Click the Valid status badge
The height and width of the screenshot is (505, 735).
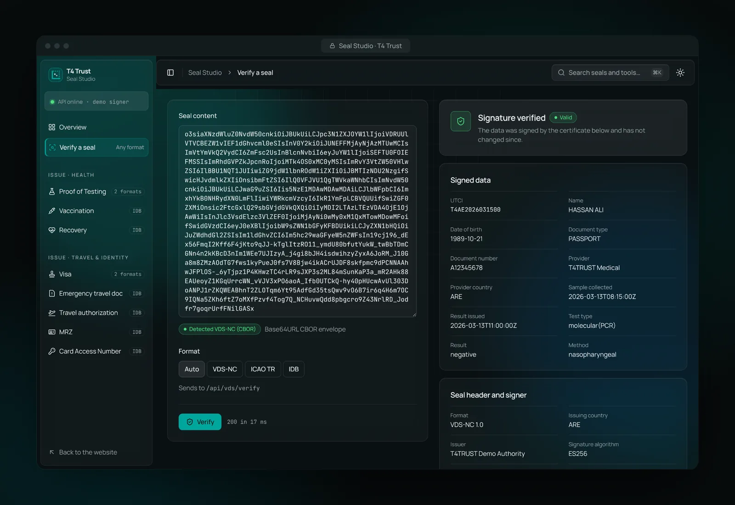(563, 118)
